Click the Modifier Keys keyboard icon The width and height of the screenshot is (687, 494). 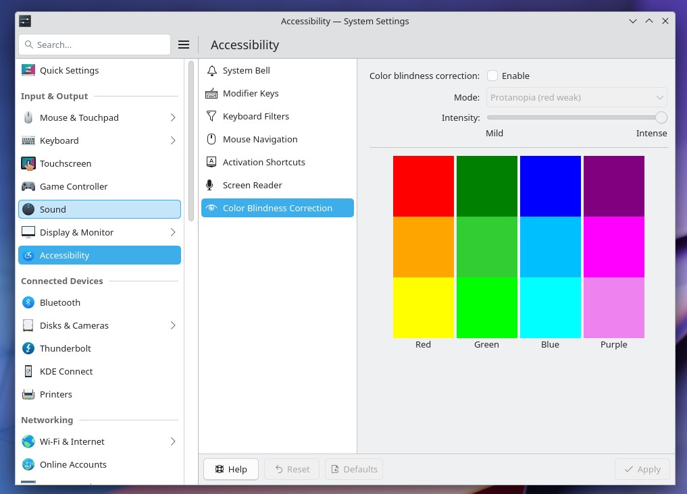coord(211,93)
